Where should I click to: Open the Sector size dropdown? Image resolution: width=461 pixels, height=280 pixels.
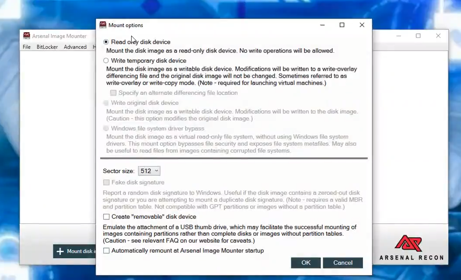(x=149, y=171)
